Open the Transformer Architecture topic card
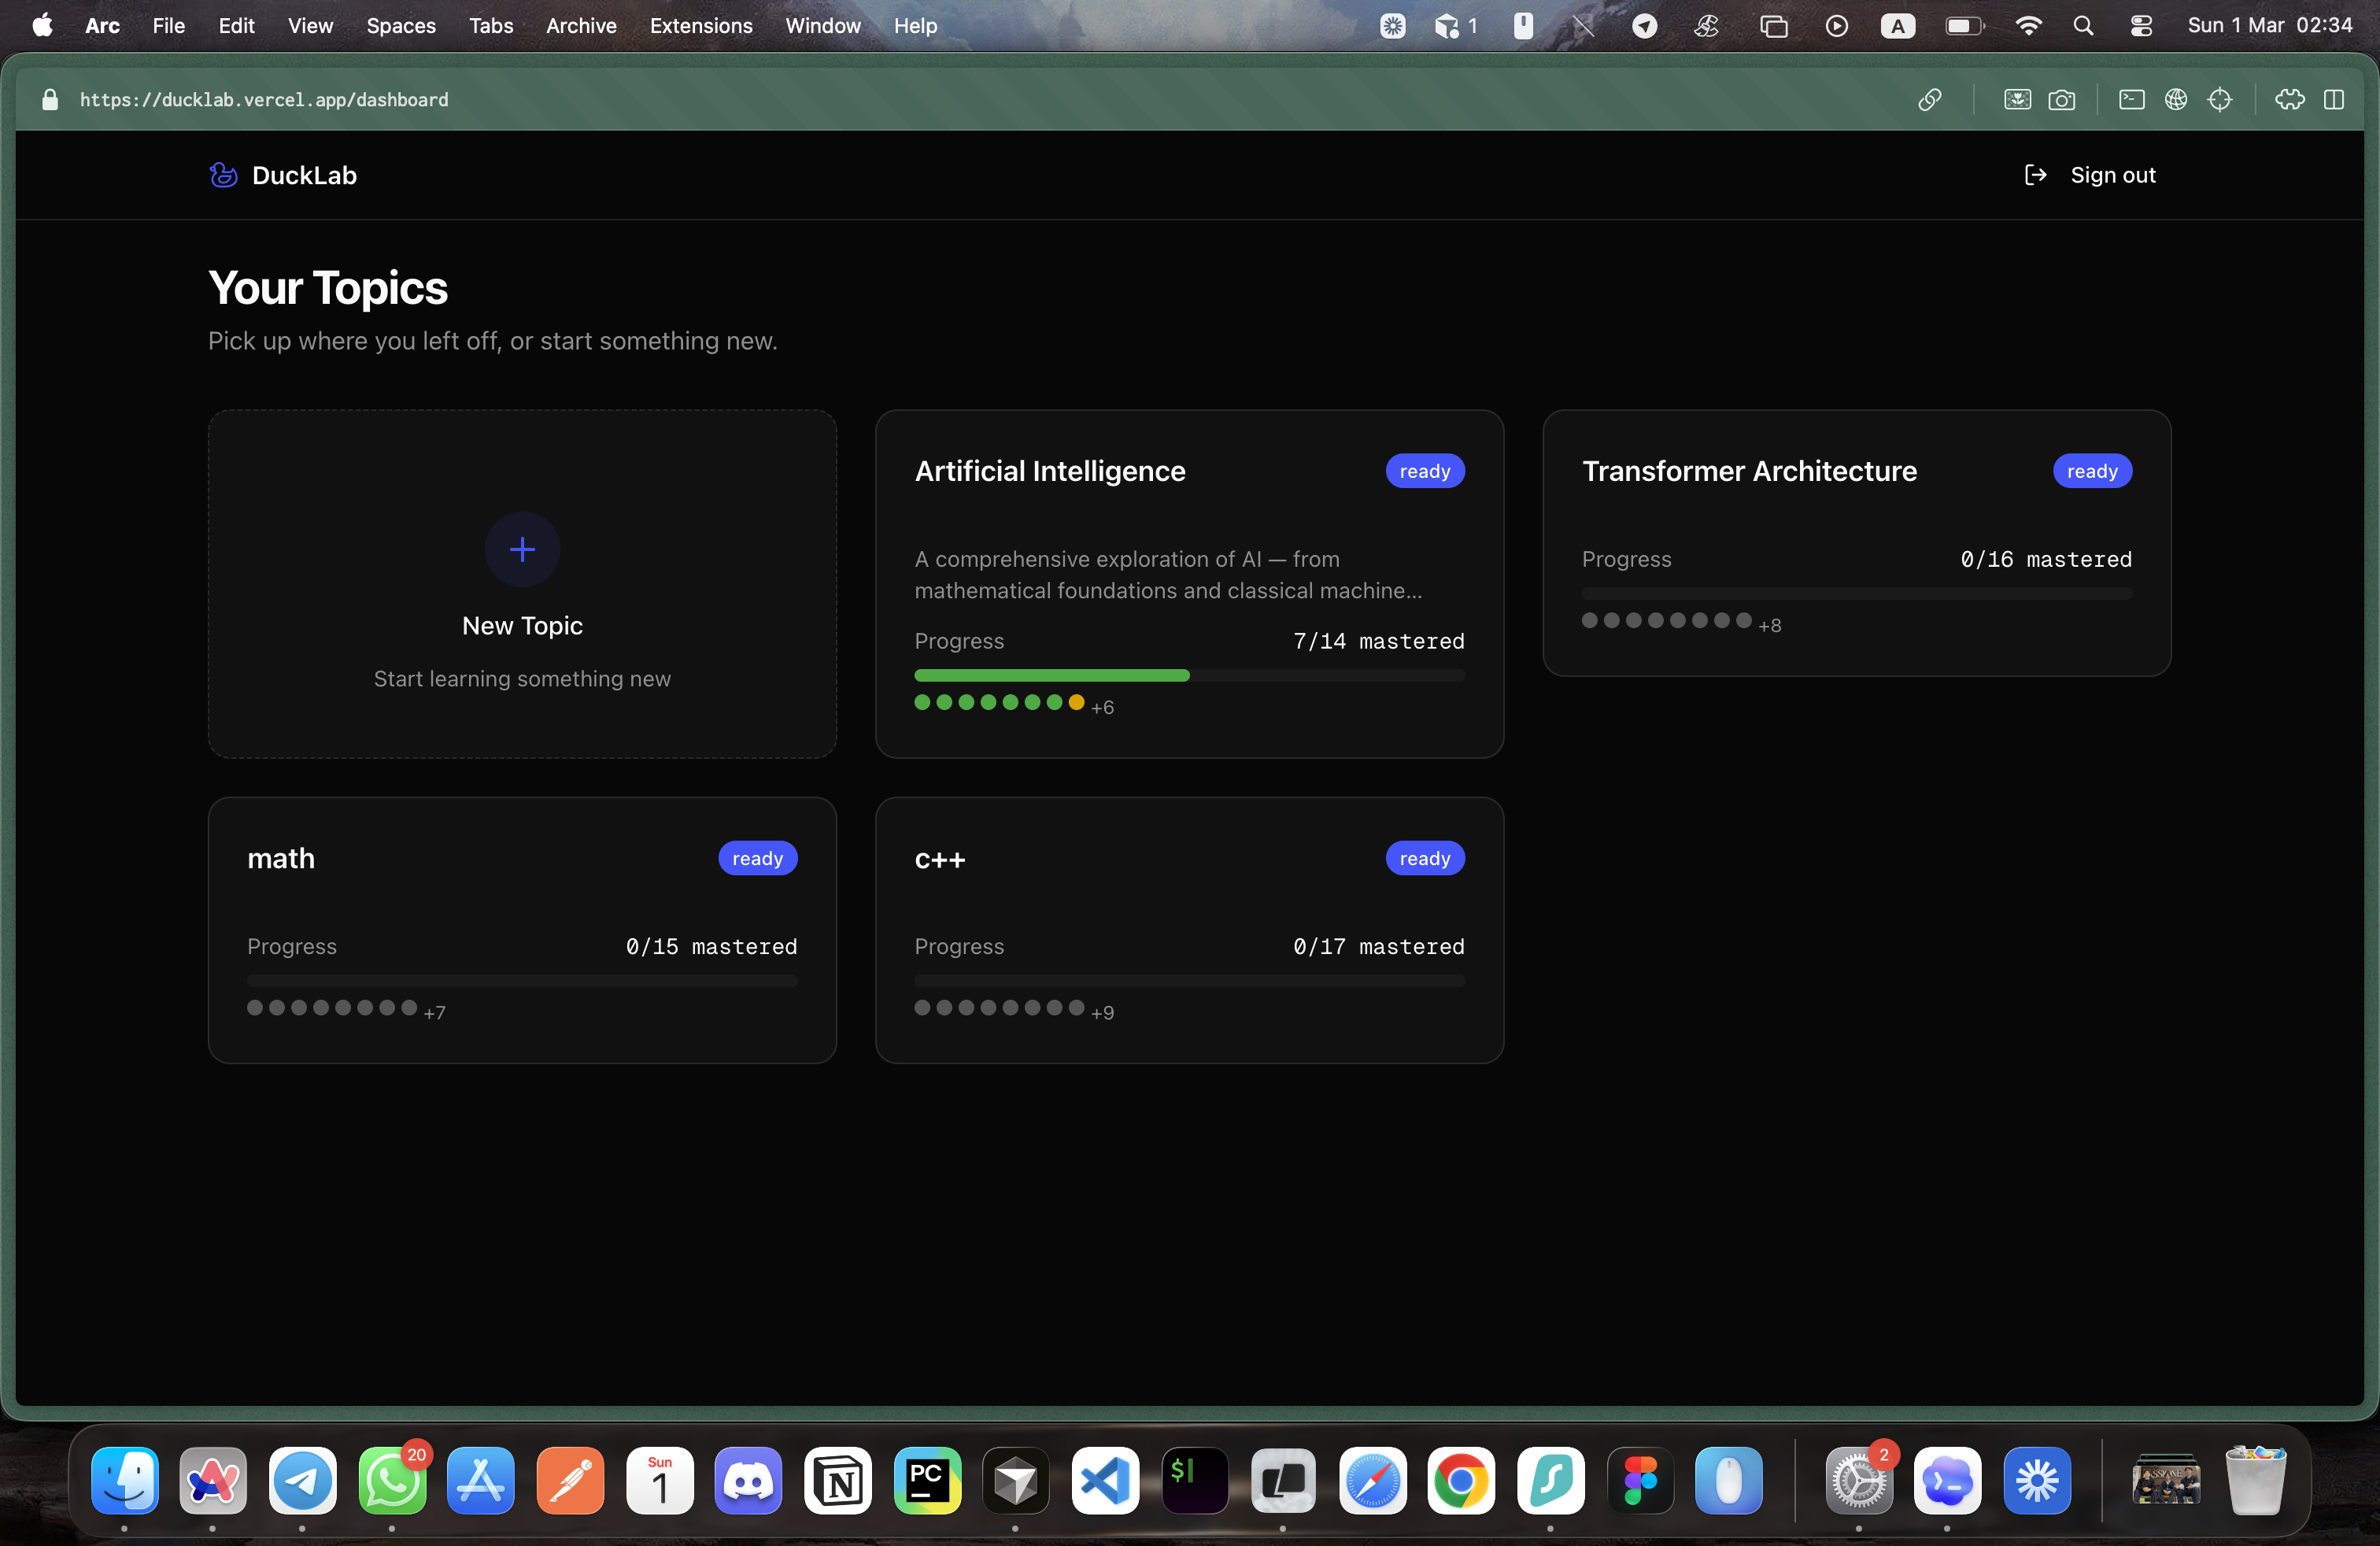Screen dimensions: 2380x1546 1749,471
